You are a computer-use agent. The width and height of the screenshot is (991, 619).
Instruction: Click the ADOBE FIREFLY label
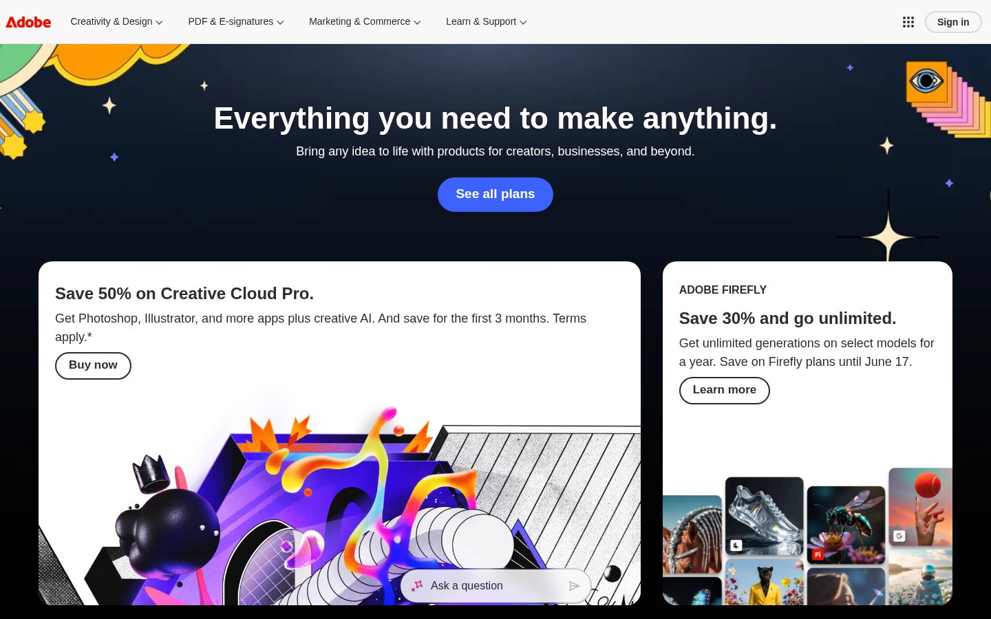[723, 290]
